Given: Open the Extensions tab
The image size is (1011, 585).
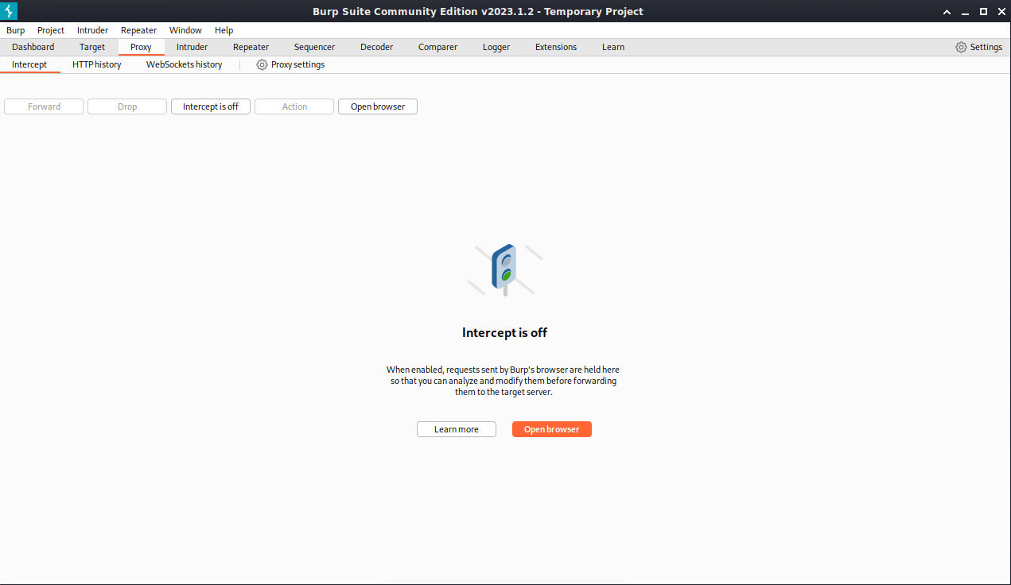Looking at the screenshot, I should (x=556, y=47).
